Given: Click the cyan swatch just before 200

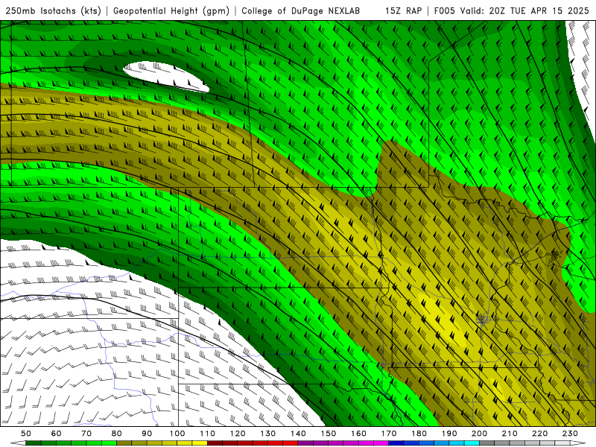Looking at the screenshot, I should pyautogui.click(x=472, y=443).
